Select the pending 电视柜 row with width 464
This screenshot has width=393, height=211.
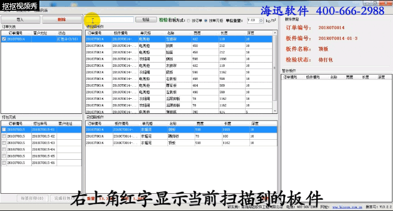click(179, 85)
